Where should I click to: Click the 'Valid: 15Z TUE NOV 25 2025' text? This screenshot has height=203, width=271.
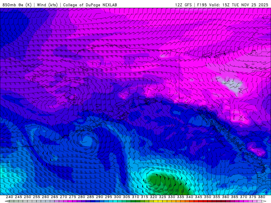tap(239, 5)
